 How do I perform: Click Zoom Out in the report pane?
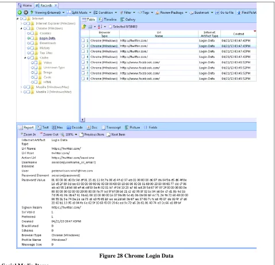coord(49,135)
